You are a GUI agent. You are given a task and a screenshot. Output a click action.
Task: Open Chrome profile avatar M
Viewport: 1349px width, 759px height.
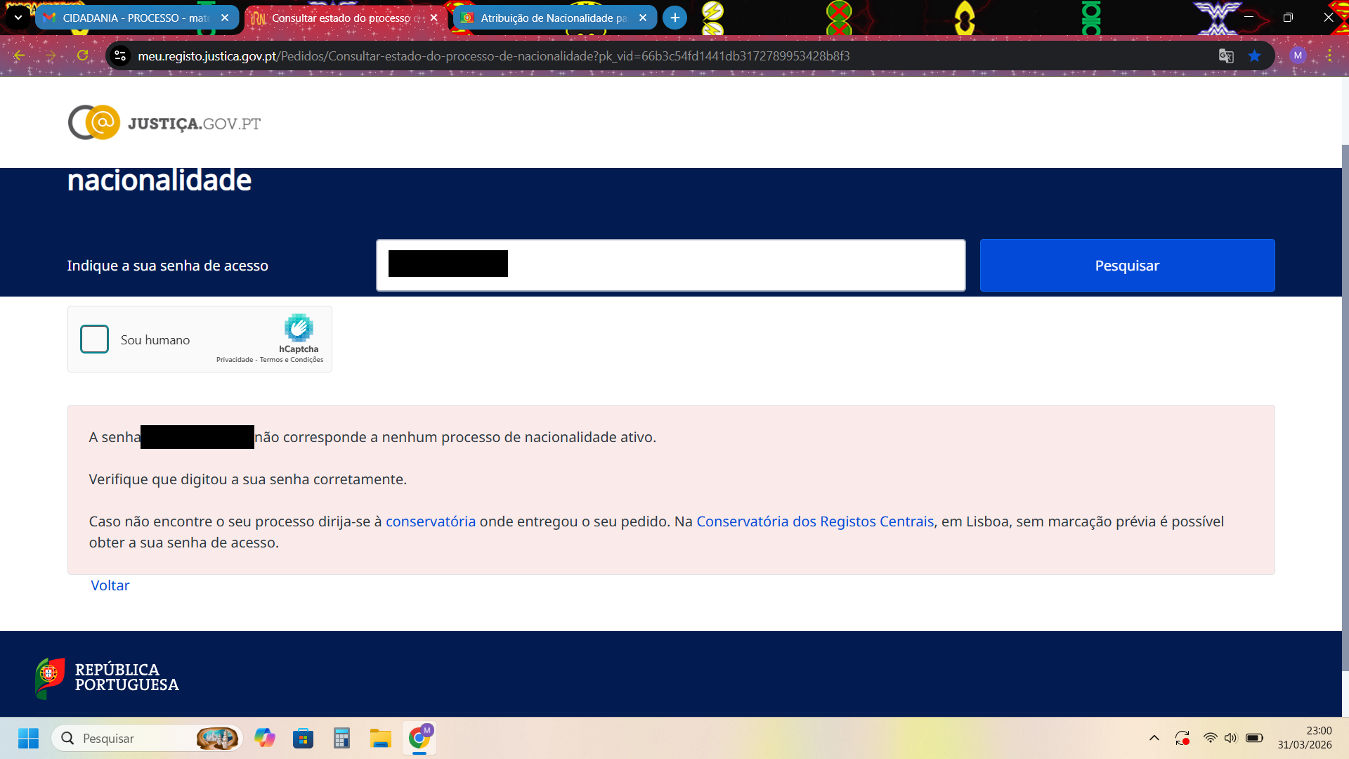(1298, 56)
